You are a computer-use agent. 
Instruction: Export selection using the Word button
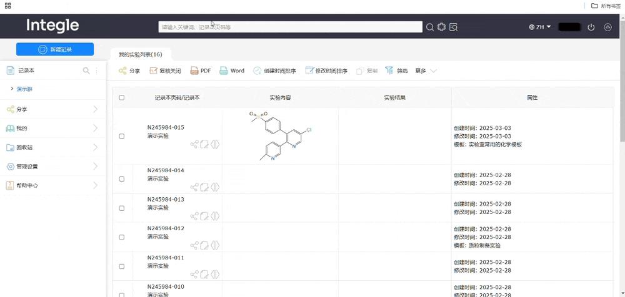tap(232, 71)
